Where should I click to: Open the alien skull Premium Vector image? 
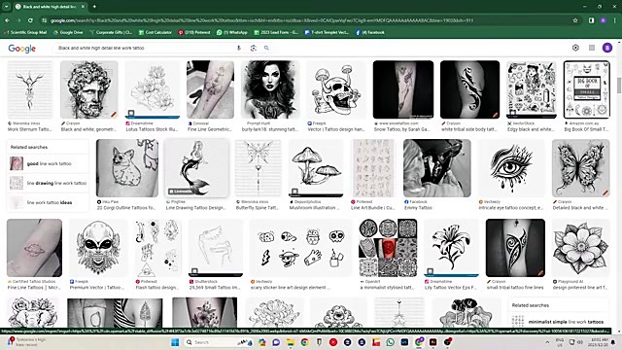click(x=98, y=248)
